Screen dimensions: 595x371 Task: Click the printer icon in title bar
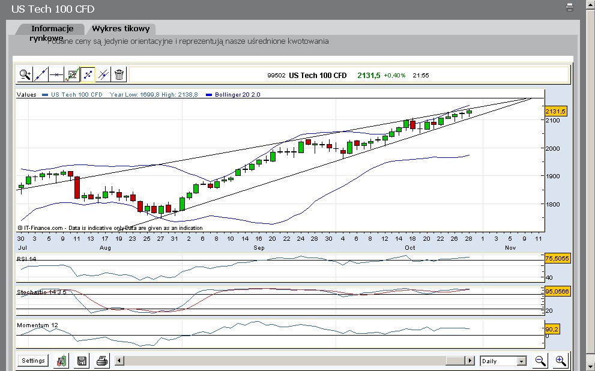[x=570, y=8]
